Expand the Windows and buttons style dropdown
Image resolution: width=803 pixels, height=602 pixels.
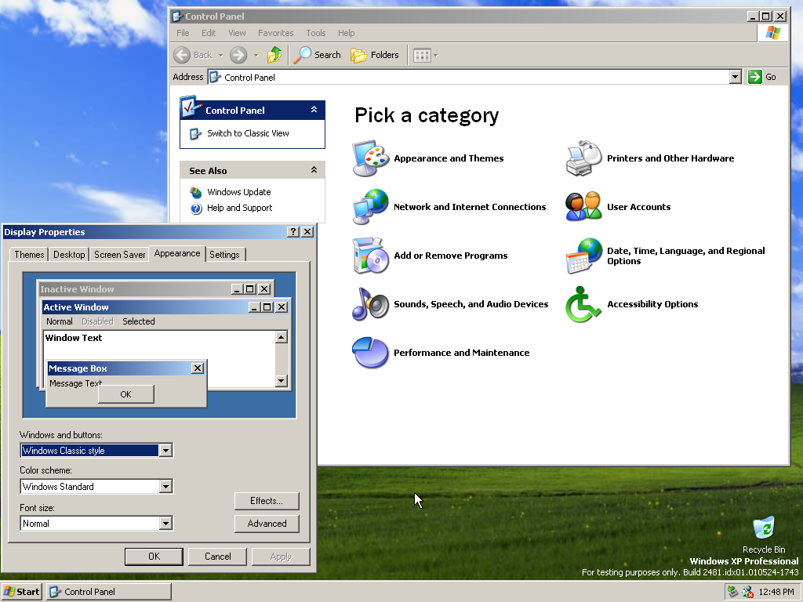(x=165, y=451)
